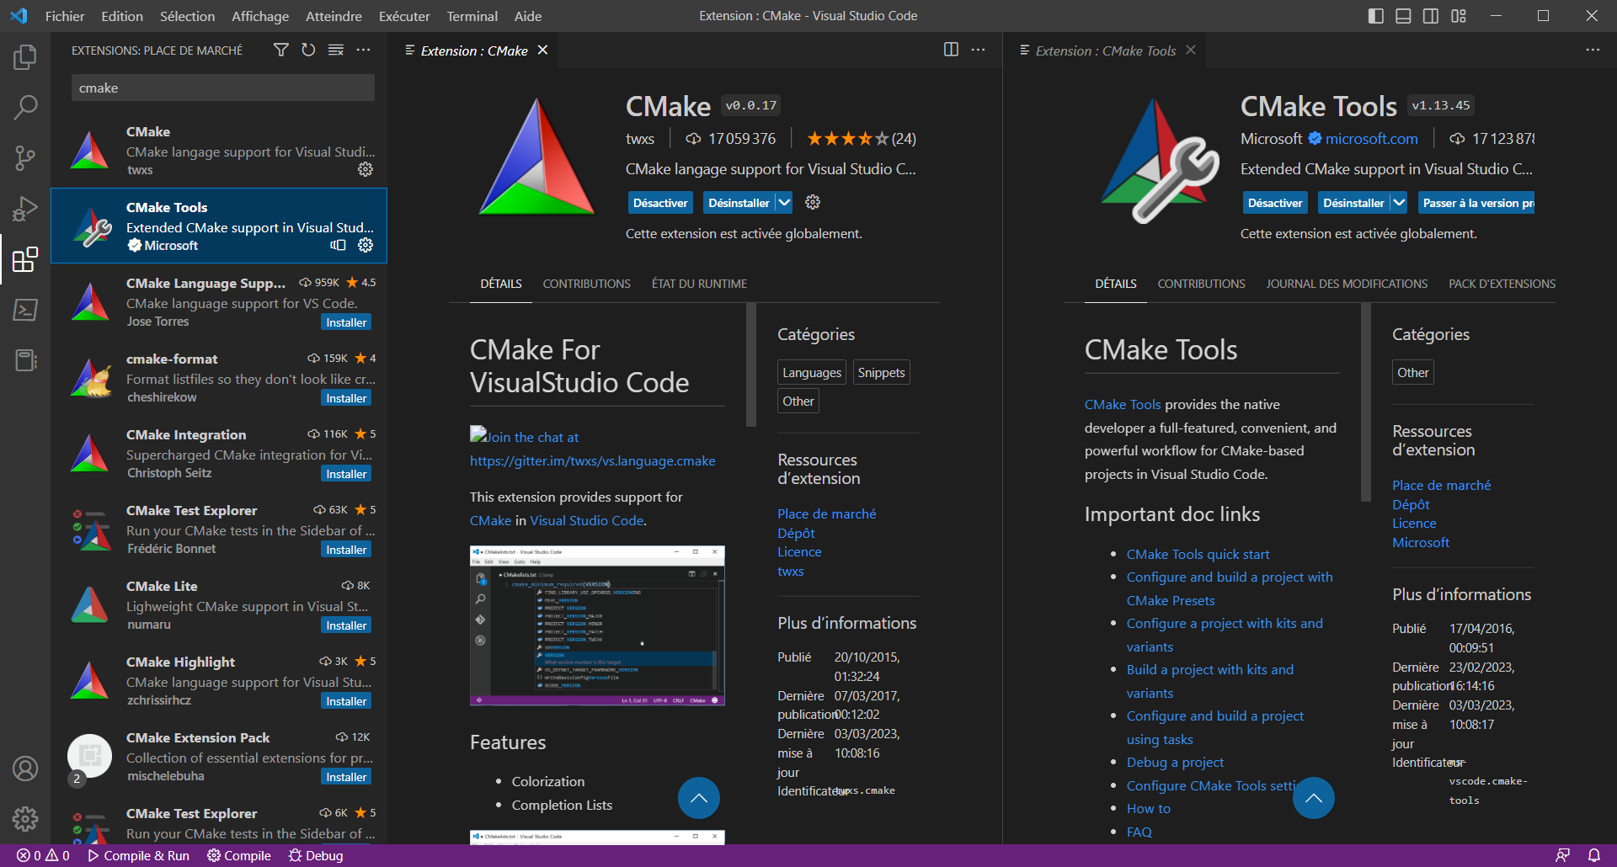Open JOURNAL DES MODIFICATIONS tab
The width and height of the screenshot is (1617, 867).
(1347, 284)
